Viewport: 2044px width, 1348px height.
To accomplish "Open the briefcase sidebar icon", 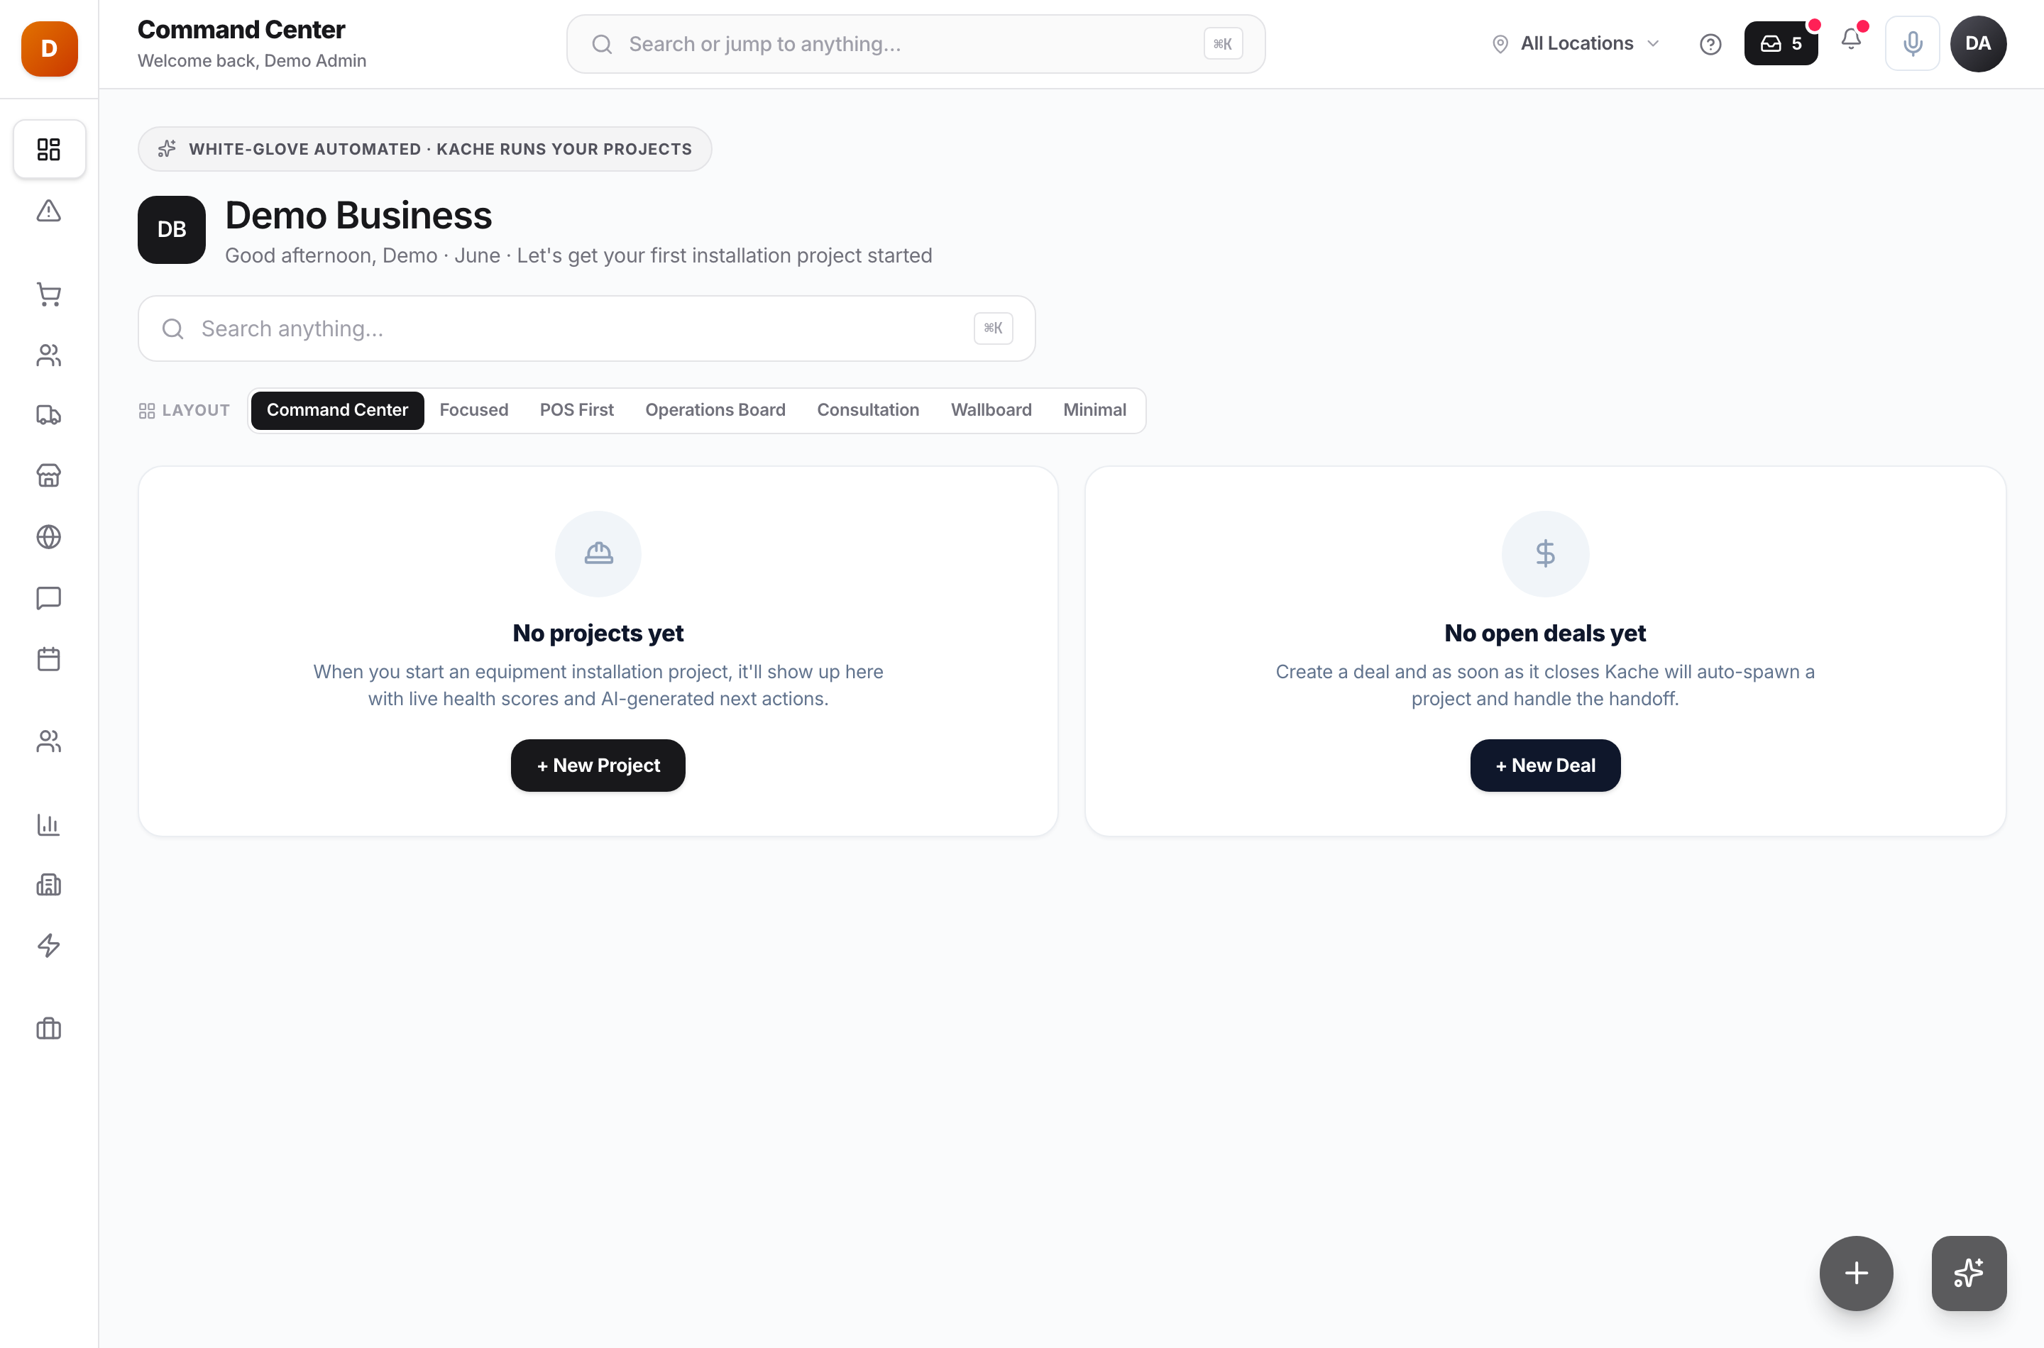I will 49,1028.
